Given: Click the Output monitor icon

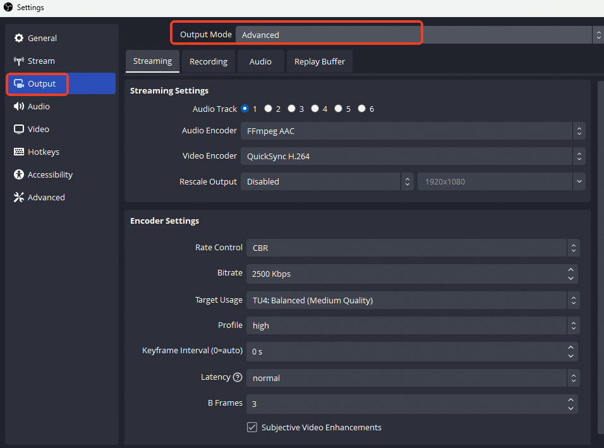Looking at the screenshot, I should pyautogui.click(x=18, y=83).
